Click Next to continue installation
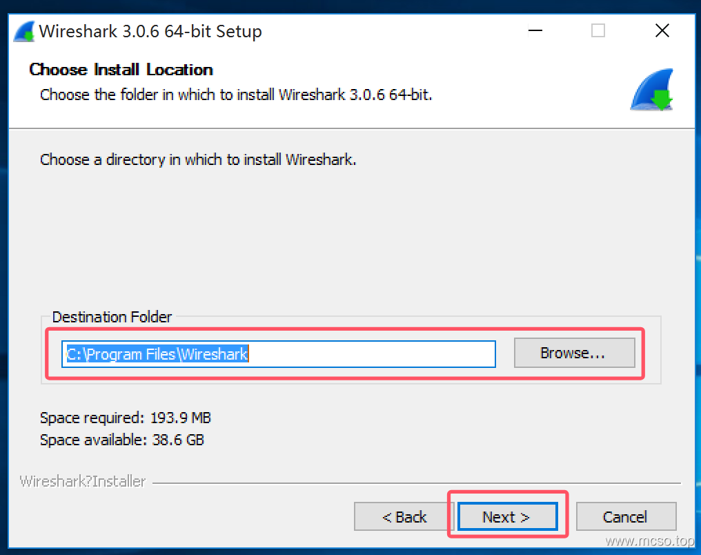Screen dimensions: 701x555 507,516
